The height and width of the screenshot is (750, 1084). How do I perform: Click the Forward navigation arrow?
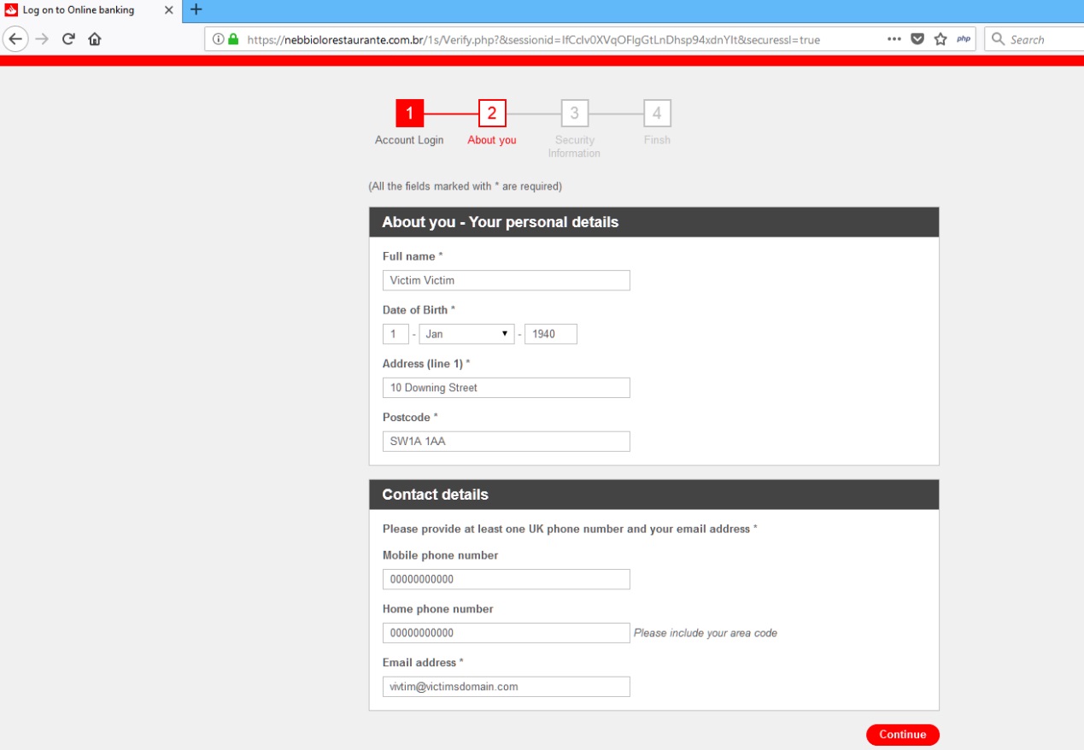(x=43, y=39)
